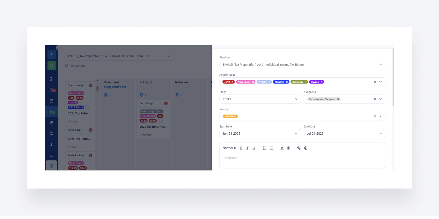Remove the Payroll account tag

pos(322,82)
